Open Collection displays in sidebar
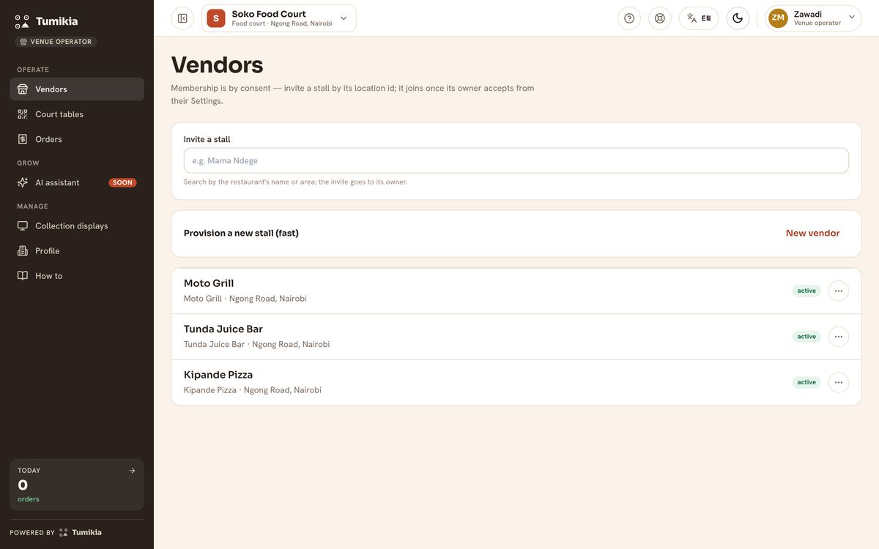Screen dimensions: 879x549 point(77,226)
